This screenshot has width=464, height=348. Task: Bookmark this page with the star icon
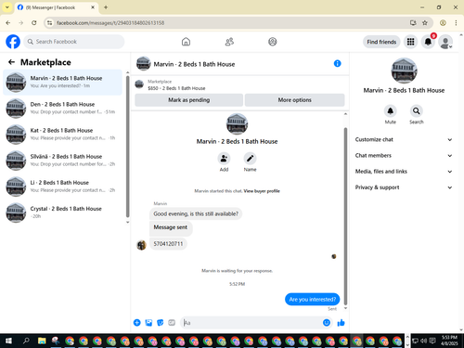coord(425,22)
